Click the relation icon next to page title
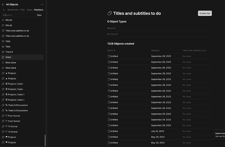Image resolution: width=225 pixels, height=147 pixels. 110,13
